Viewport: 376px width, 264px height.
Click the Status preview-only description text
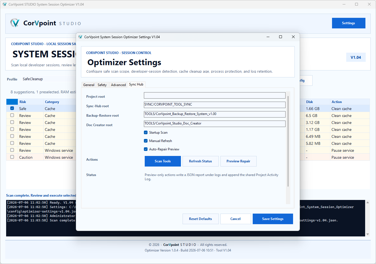(212, 177)
